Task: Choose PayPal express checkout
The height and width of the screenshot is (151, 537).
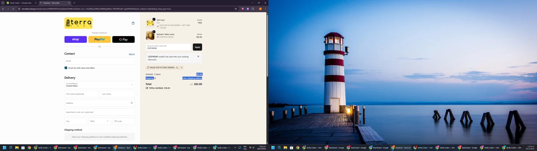Action: click(100, 39)
